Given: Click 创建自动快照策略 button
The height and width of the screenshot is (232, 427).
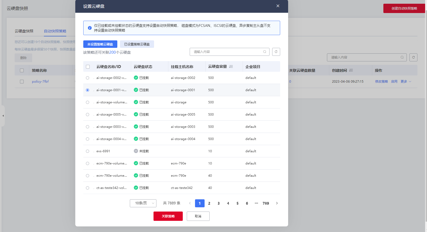Looking at the screenshot, I should pyautogui.click(x=404, y=9).
